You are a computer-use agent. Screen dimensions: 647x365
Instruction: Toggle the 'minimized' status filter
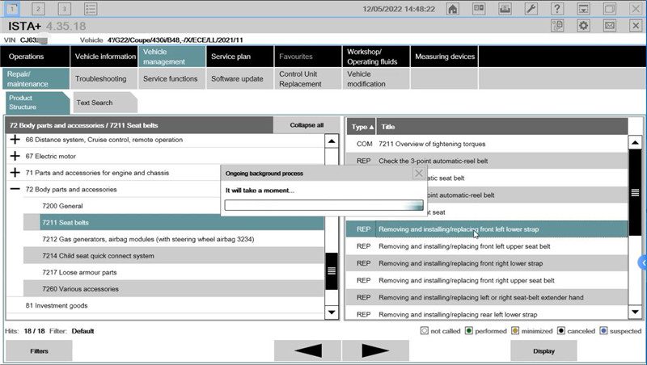(x=515, y=331)
